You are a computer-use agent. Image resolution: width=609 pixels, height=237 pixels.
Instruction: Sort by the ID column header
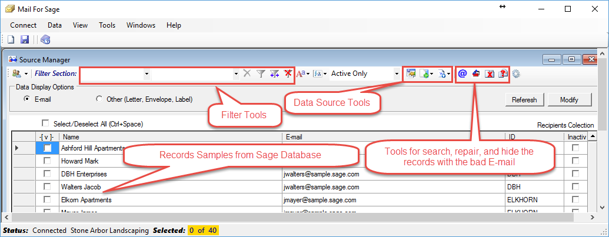coord(534,137)
